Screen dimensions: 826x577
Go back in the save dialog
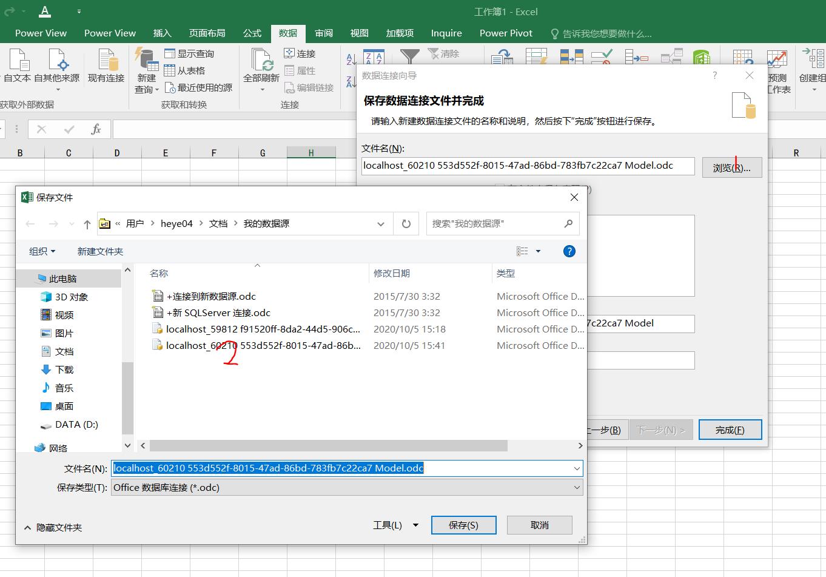[x=30, y=224]
